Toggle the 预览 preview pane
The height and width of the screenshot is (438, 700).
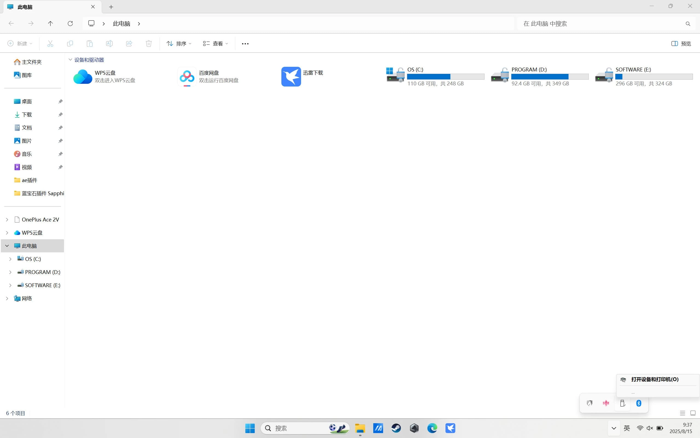[681, 44]
